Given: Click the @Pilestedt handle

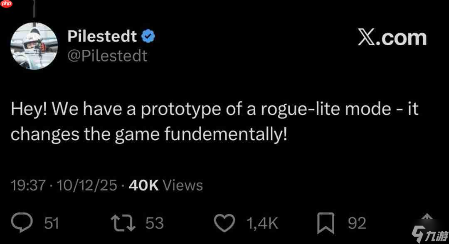Looking at the screenshot, I should (x=107, y=56).
